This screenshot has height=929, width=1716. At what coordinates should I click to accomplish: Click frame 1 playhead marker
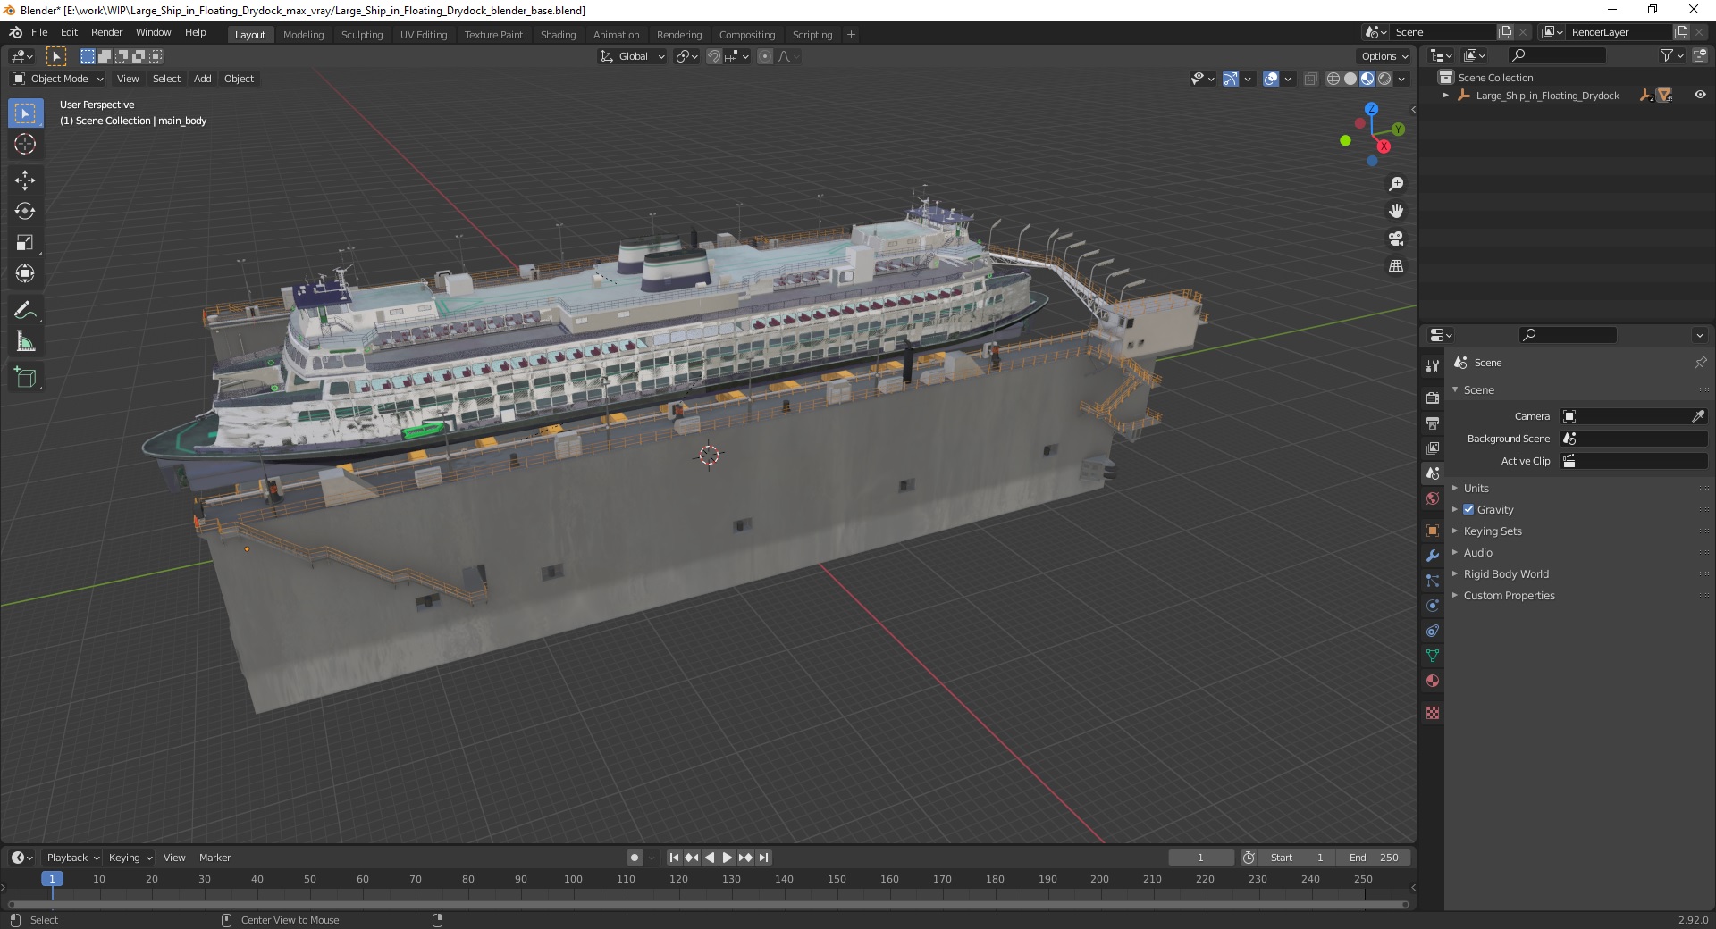click(52, 879)
